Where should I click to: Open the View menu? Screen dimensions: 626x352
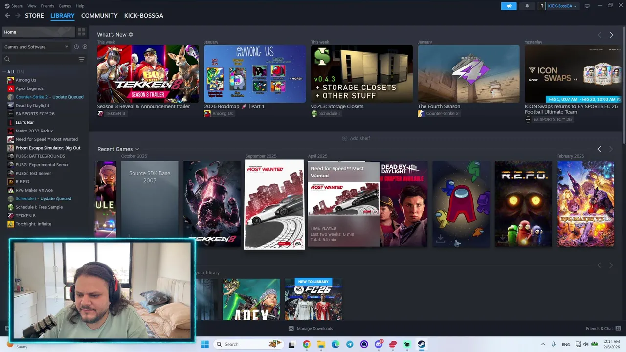click(32, 6)
